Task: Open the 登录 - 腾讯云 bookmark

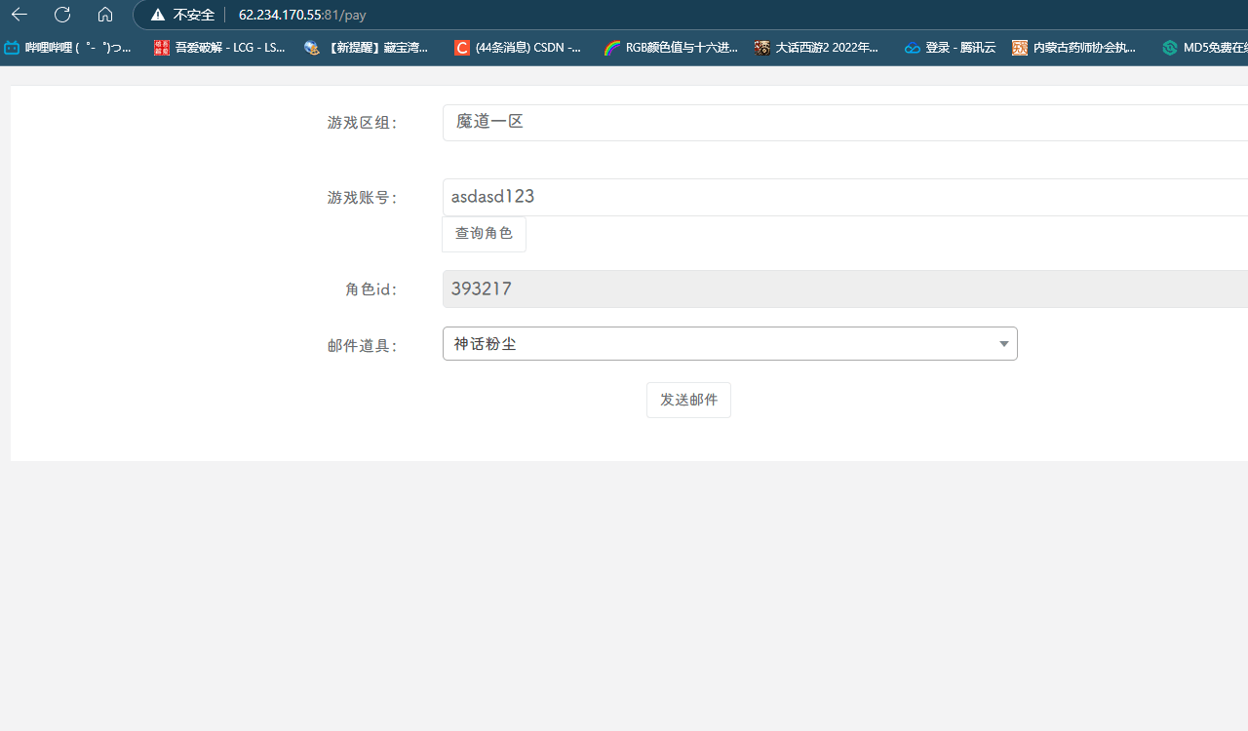Action: (949, 47)
